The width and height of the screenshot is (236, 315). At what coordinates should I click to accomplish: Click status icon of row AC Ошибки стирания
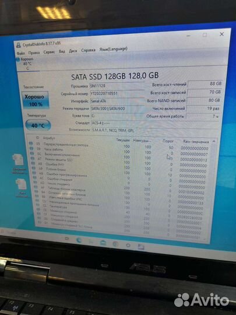(x=35, y=177)
